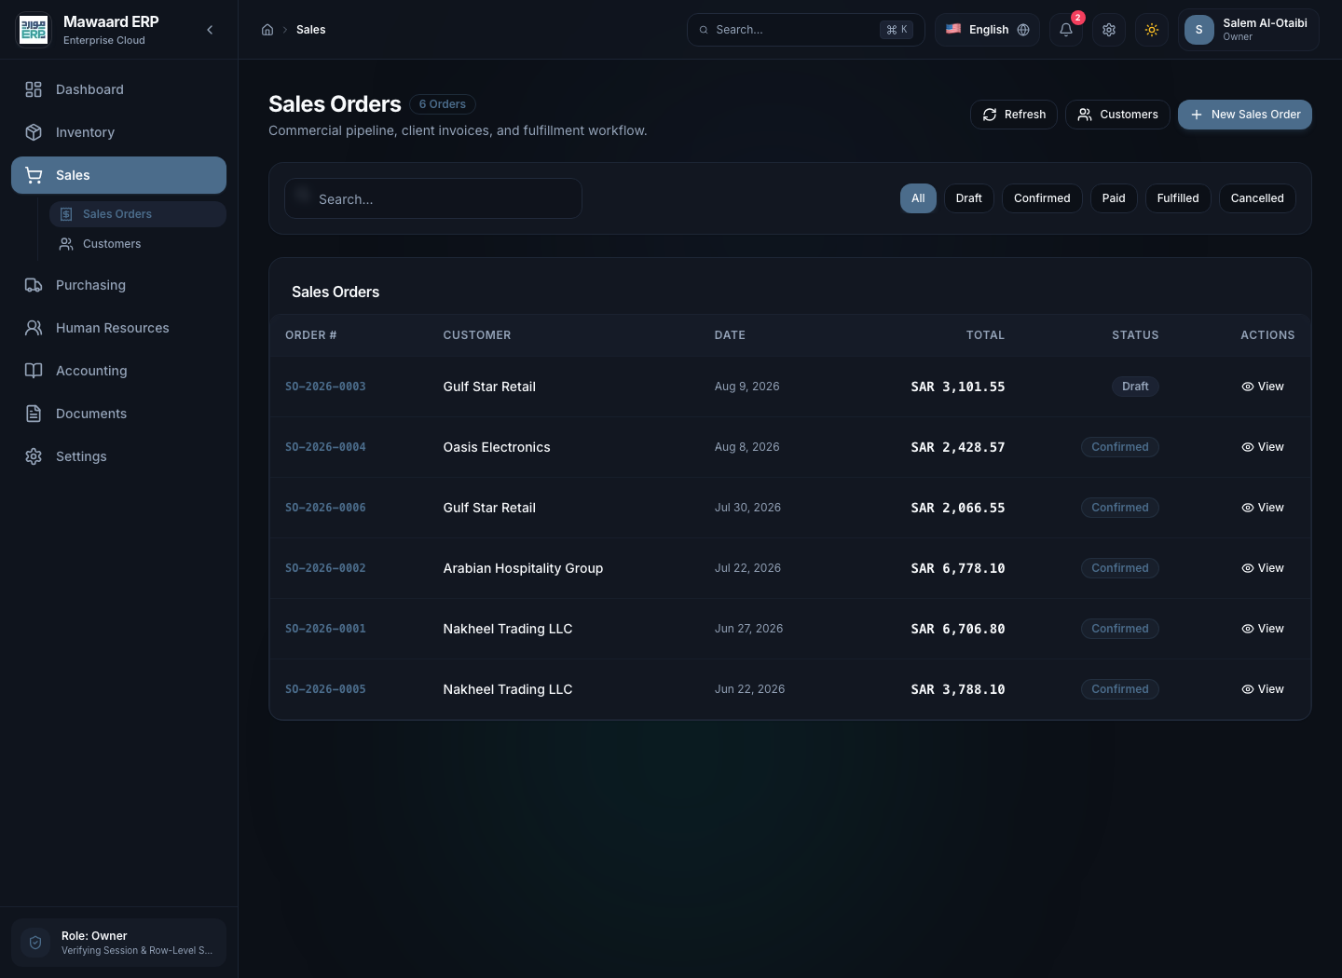This screenshot has height=978, width=1342.
Task: View the SO-2026-0006 order
Action: click(x=1263, y=508)
